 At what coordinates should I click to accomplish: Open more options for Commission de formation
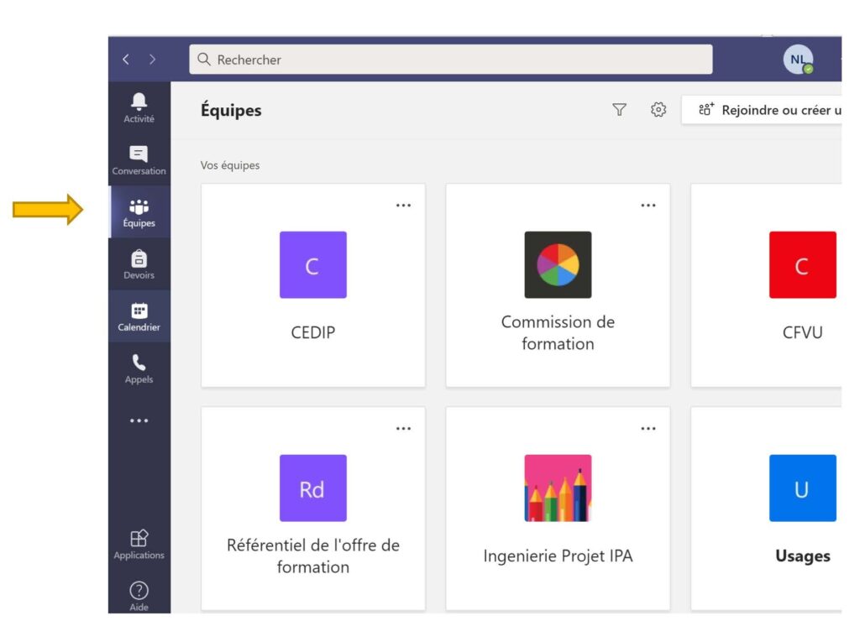[x=648, y=206]
